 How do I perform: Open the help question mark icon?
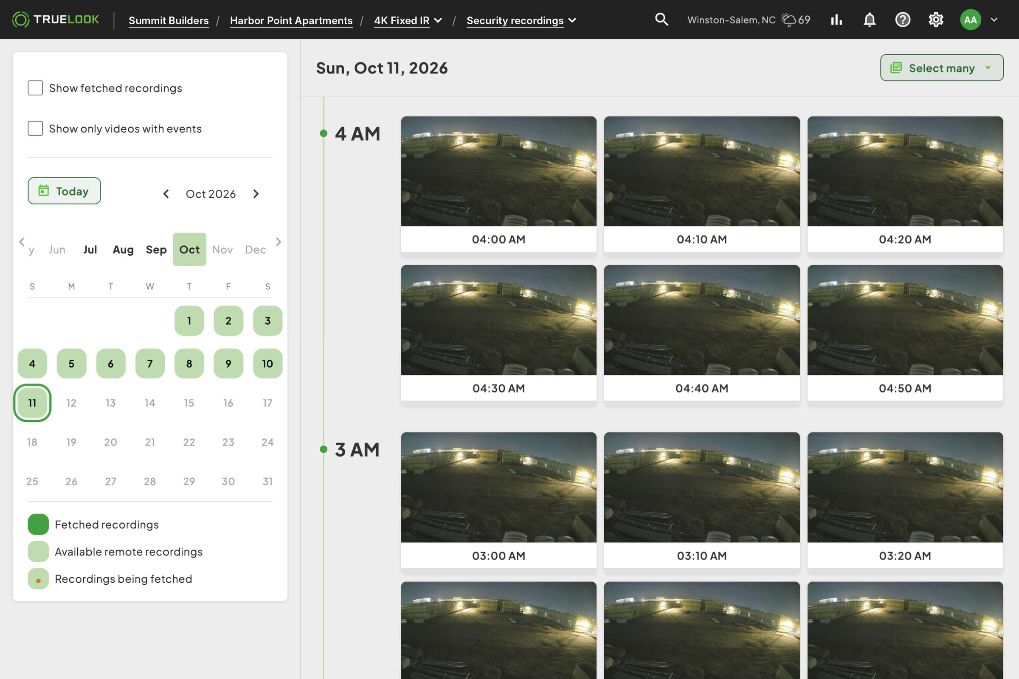pos(903,20)
